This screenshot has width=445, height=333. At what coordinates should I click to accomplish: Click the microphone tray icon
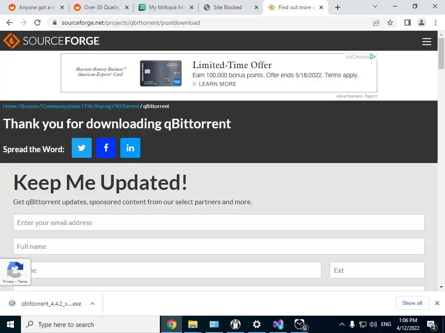[352, 324]
